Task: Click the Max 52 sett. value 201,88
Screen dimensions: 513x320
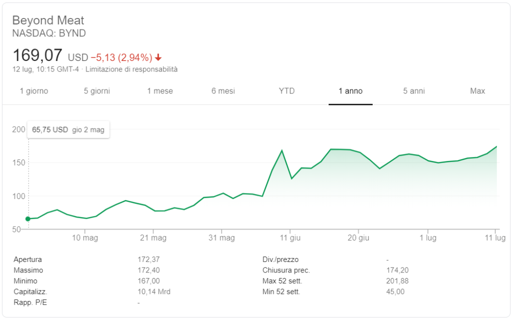Action: coord(397,281)
